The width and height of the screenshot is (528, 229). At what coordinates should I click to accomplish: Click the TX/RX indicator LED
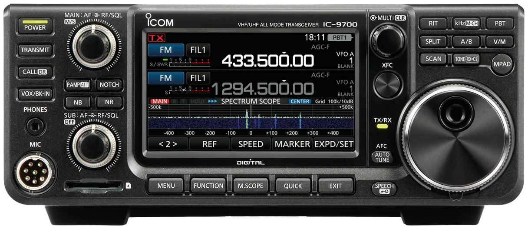(x=382, y=127)
